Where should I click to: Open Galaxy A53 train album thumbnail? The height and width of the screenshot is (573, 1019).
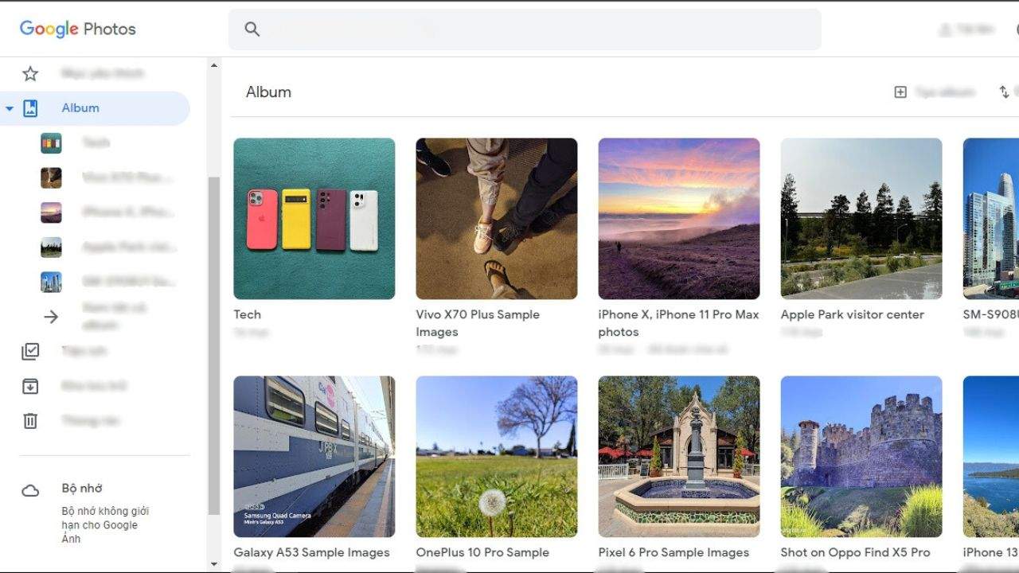click(314, 457)
